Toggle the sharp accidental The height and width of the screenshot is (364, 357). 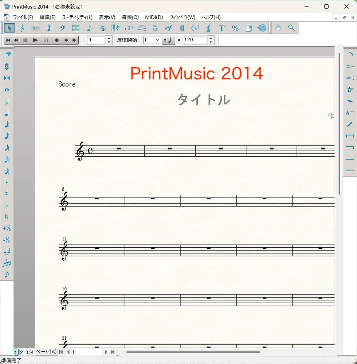click(x=7, y=193)
